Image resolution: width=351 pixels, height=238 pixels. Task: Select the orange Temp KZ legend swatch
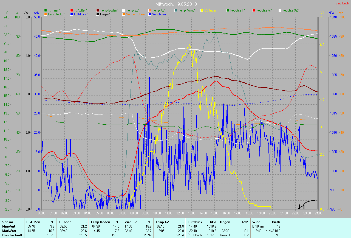[x=150, y=10]
